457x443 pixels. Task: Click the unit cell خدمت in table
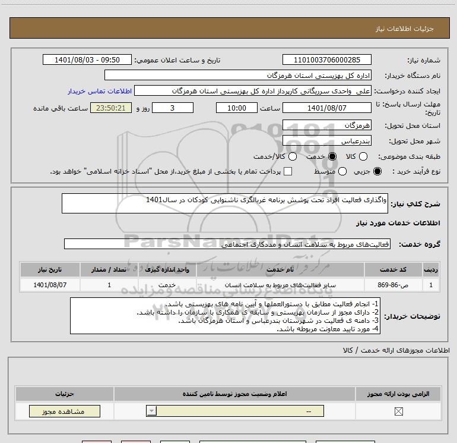point(167,285)
